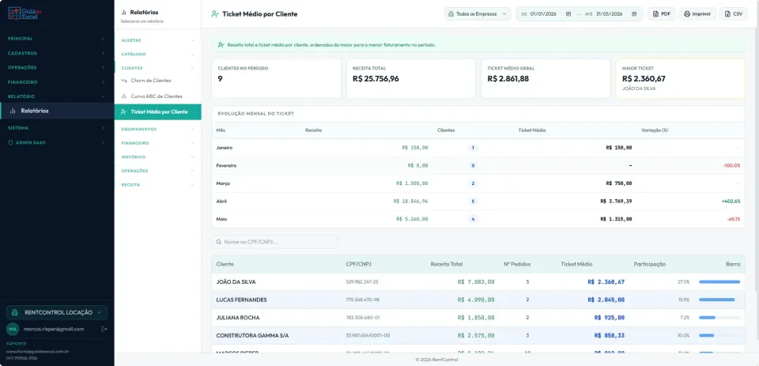The width and height of the screenshot is (759, 366).
Task: Export report with the PDF button
Action: click(662, 14)
